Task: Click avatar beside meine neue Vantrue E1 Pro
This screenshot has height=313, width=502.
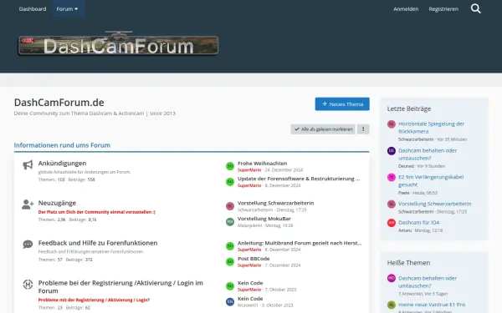Action: click(392, 305)
